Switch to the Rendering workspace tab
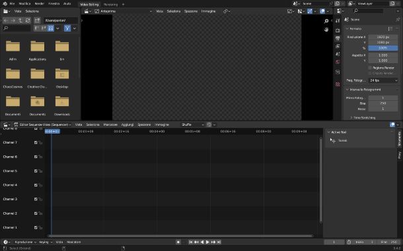The image size is (403, 251). (x=110, y=5)
